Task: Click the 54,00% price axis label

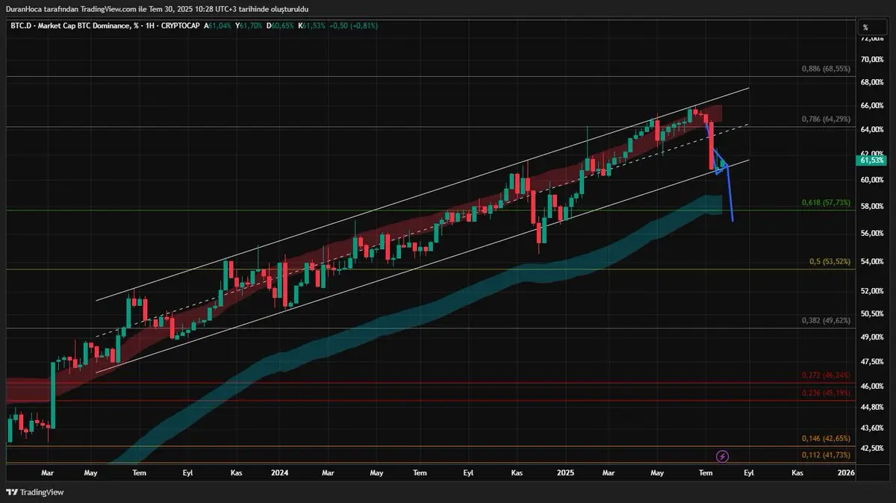Action: (x=871, y=262)
